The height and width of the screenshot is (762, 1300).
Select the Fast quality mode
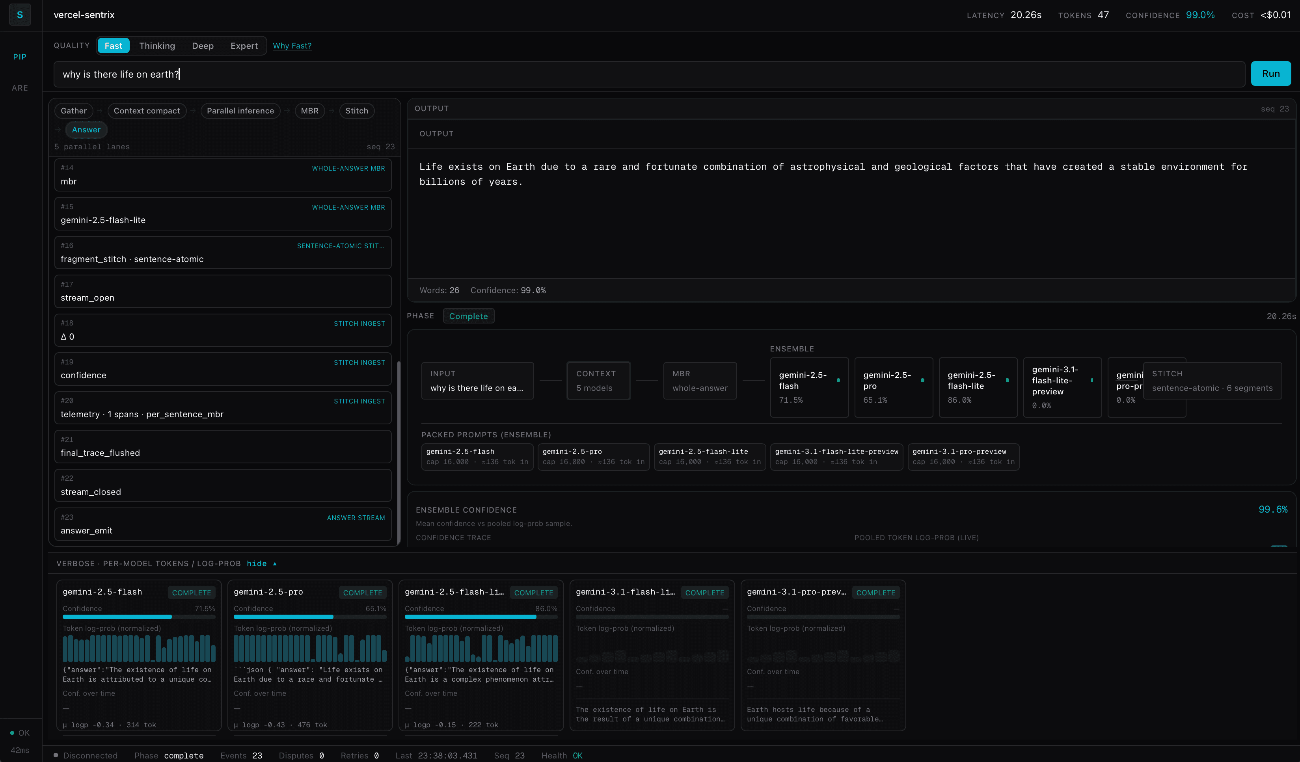click(x=113, y=46)
